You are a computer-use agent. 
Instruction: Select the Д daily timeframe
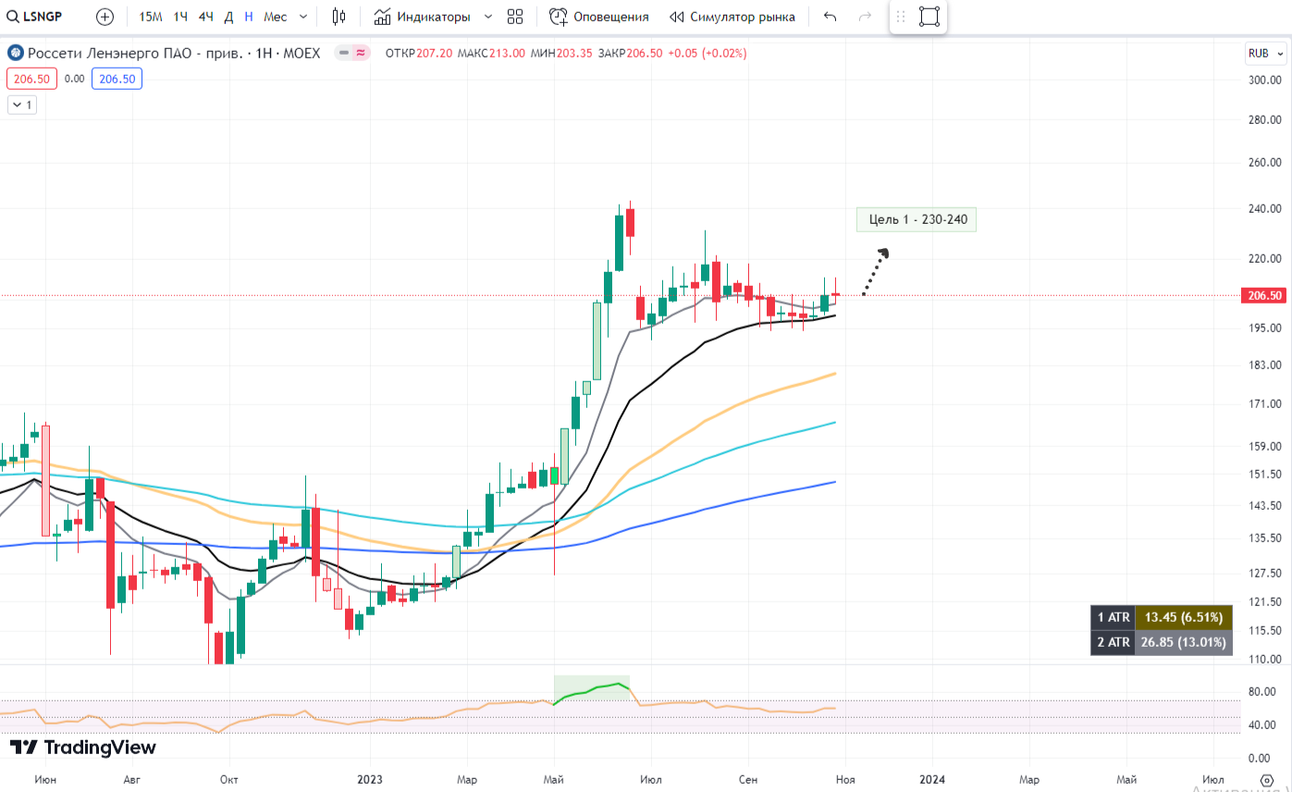tap(228, 17)
